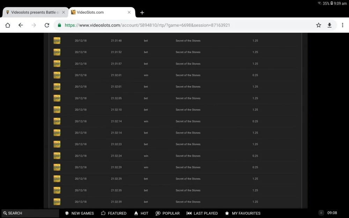Screen dimensions: 349x218
Task: Click game thumbnail in 21:32:10 row
Action: coord(57,110)
